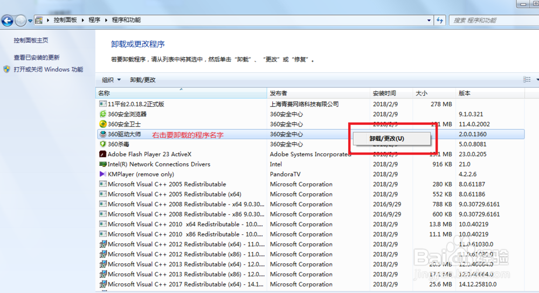This screenshot has width=539, height=293.
Task: Open 查看已安装的更新 link
Action: (x=37, y=58)
